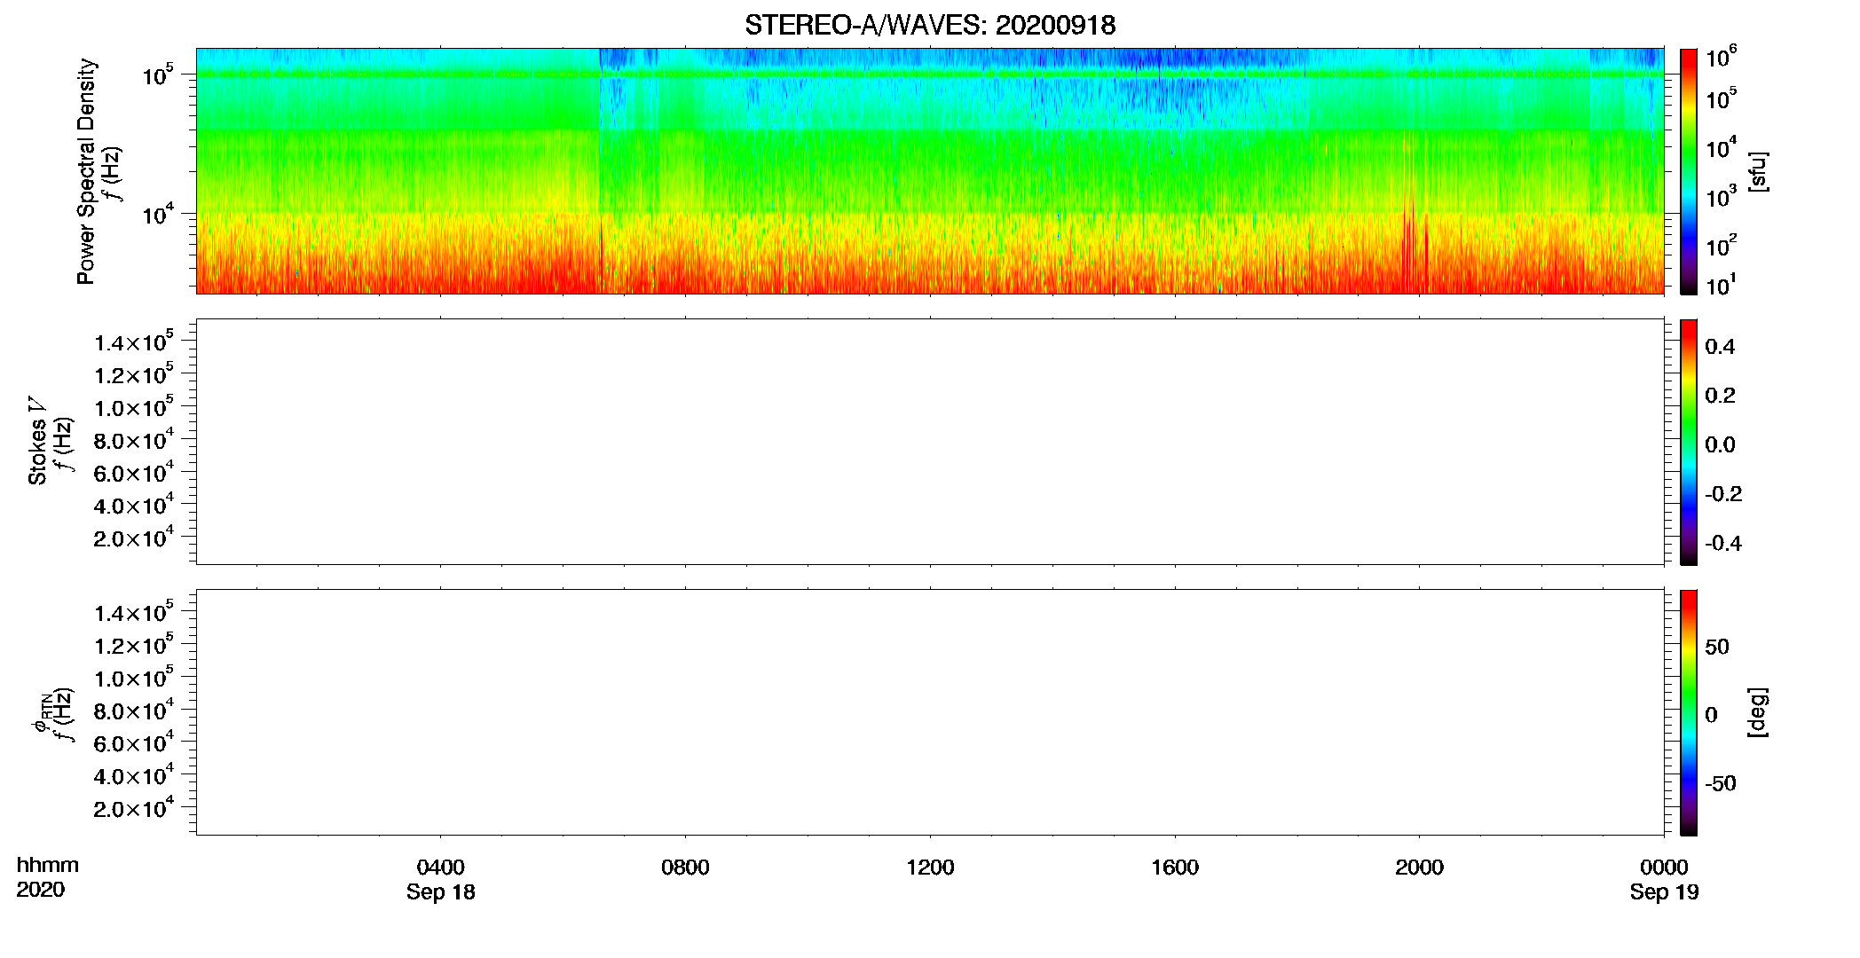
Task: Click the Stokes V colorbar
Action: [x=1689, y=442]
